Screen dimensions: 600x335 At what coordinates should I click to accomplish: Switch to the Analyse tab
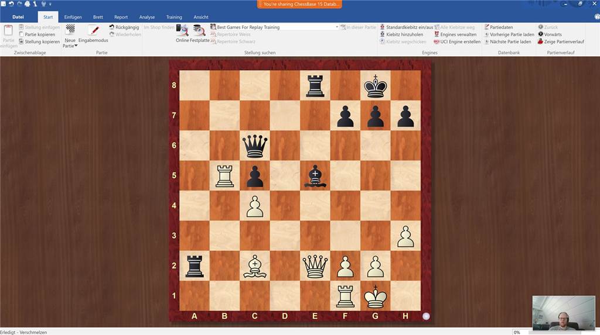pos(147,17)
